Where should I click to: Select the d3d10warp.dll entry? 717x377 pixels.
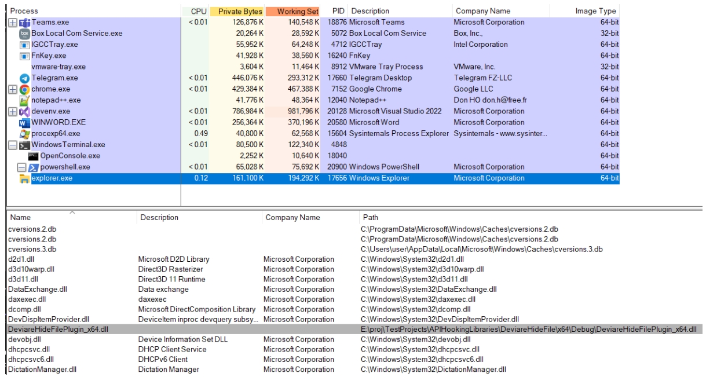(x=31, y=269)
